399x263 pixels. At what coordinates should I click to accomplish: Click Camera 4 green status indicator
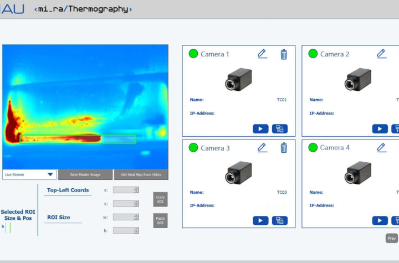[313, 147]
